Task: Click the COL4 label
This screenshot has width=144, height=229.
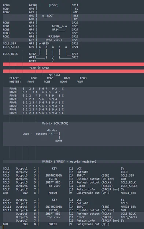Action: click(6, 179)
